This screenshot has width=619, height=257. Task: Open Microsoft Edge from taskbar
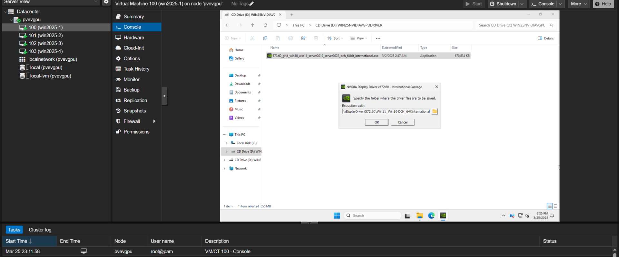coord(431,216)
